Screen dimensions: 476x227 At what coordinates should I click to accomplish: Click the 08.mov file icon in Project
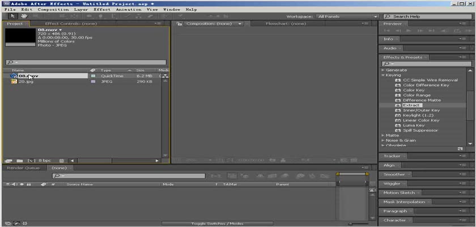(14, 76)
